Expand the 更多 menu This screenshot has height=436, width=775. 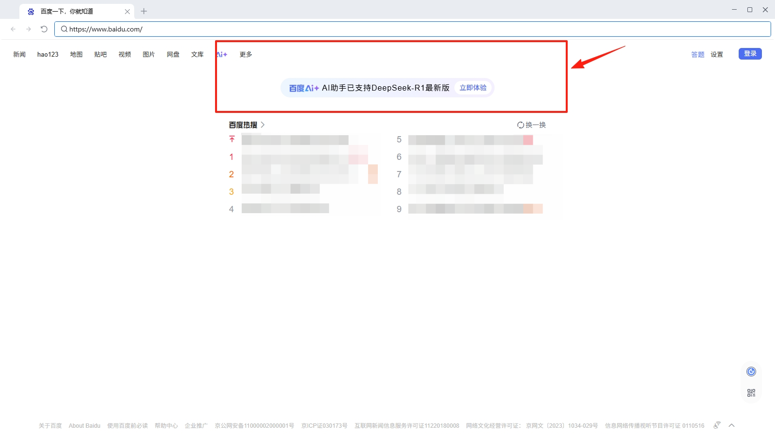point(246,54)
